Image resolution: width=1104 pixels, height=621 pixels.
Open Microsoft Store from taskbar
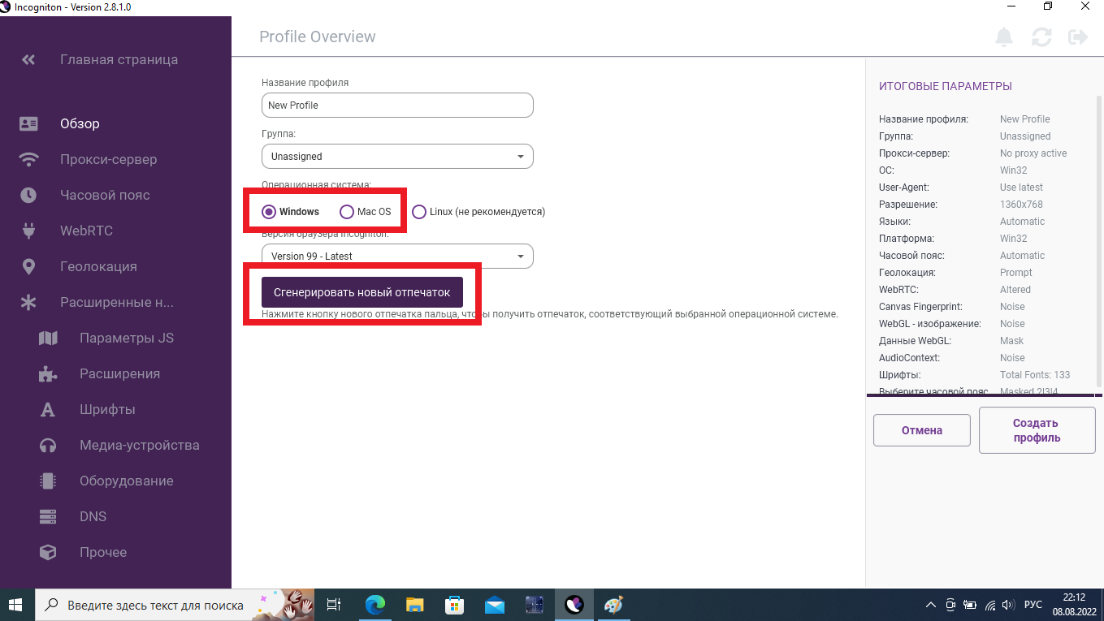coord(454,605)
